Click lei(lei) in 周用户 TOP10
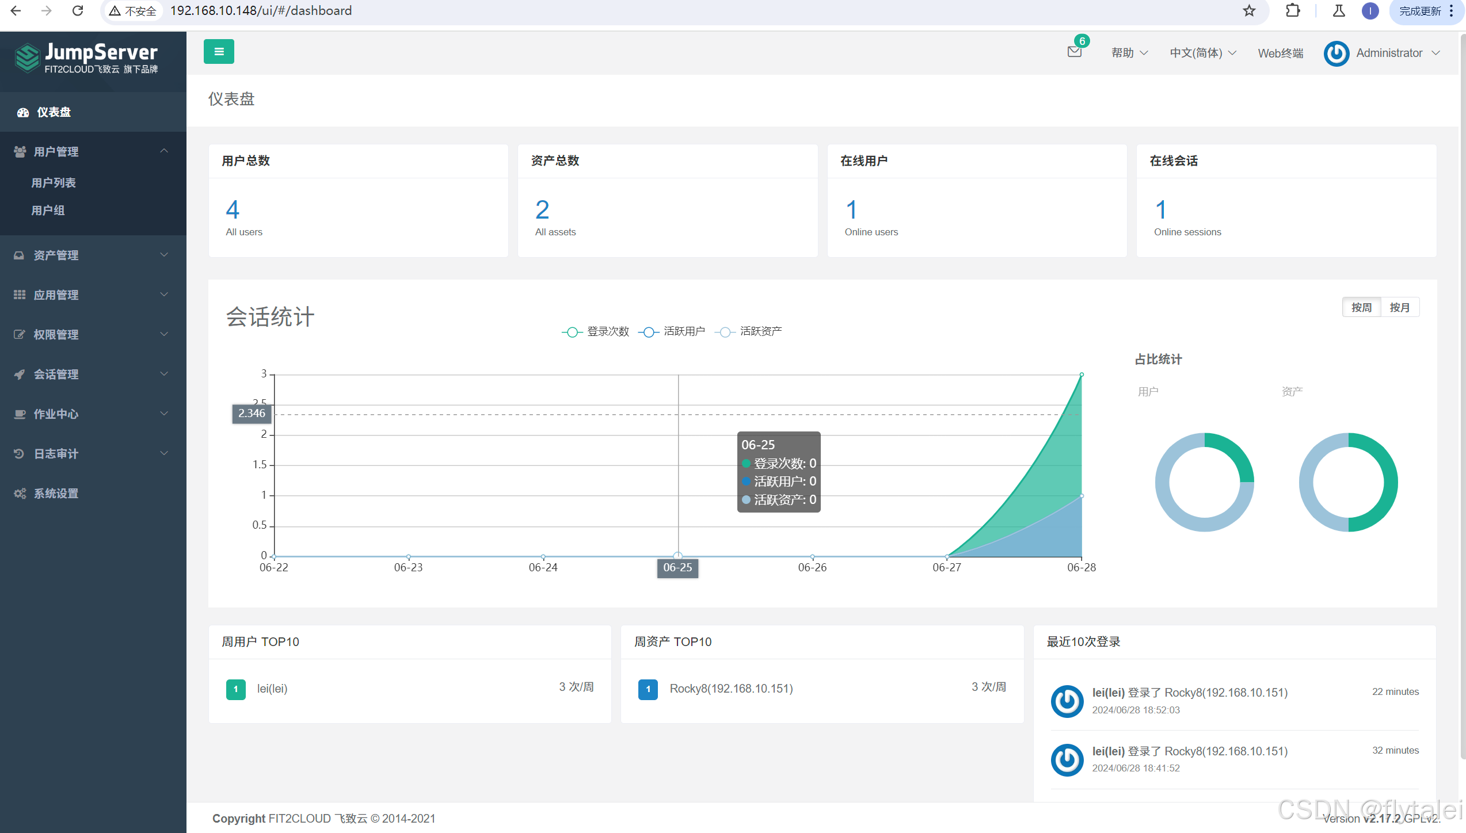This screenshot has height=833, width=1466. (x=272, y=689)
